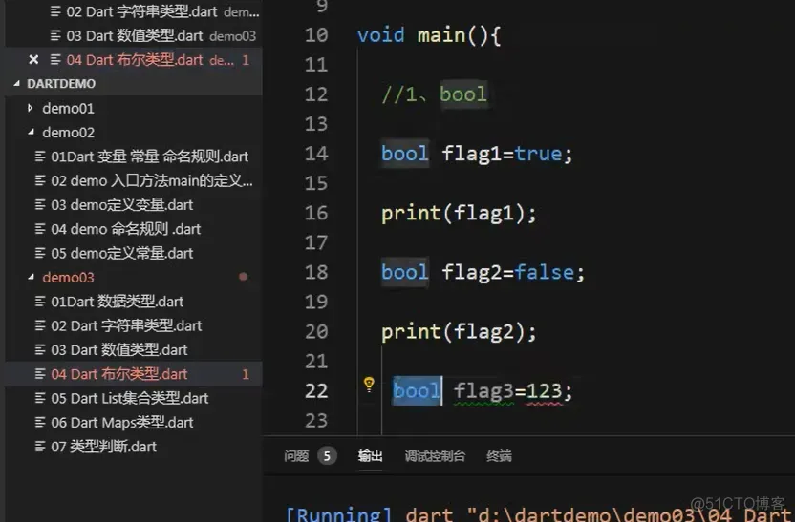Select 04 Dart 布尔类型.dart in explorer tree

(x=134, y=374)
